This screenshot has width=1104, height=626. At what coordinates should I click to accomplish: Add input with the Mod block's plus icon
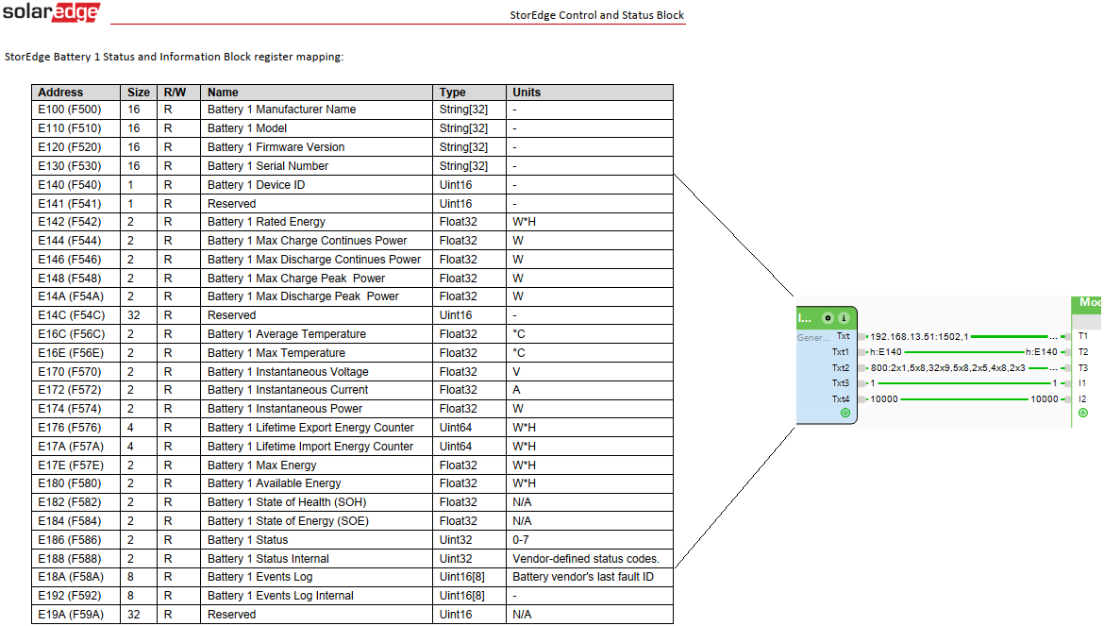click(x=1082, y=413)
